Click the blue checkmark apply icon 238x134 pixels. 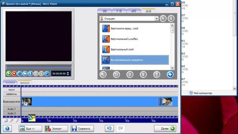click(x=47, y=74)
